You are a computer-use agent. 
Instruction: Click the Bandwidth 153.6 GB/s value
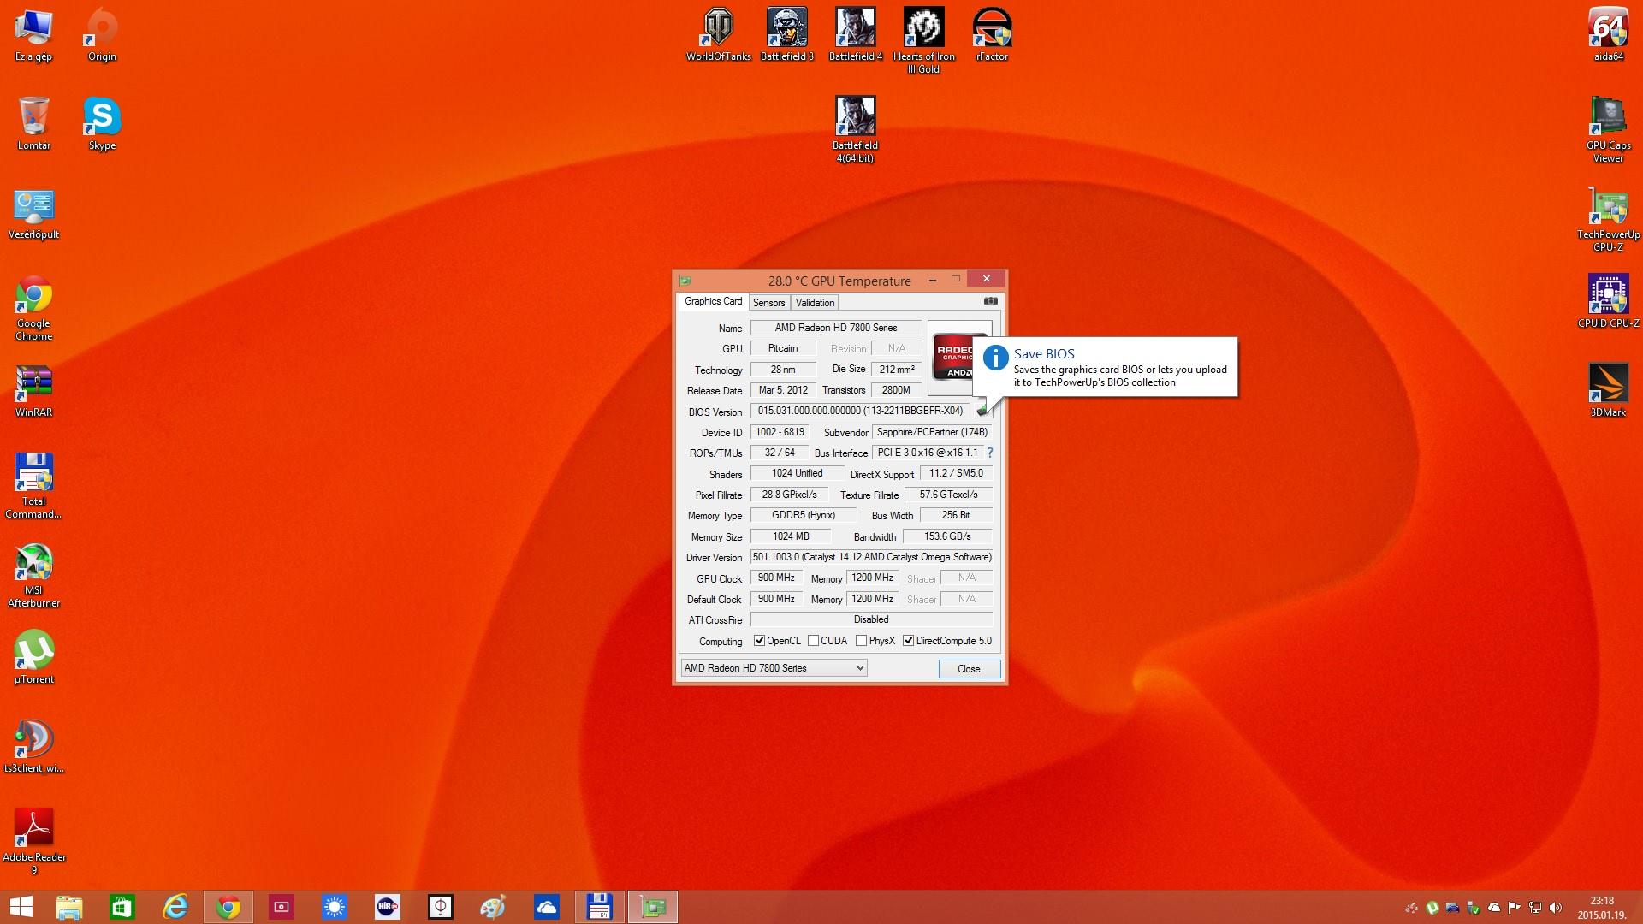click(947, 536)
